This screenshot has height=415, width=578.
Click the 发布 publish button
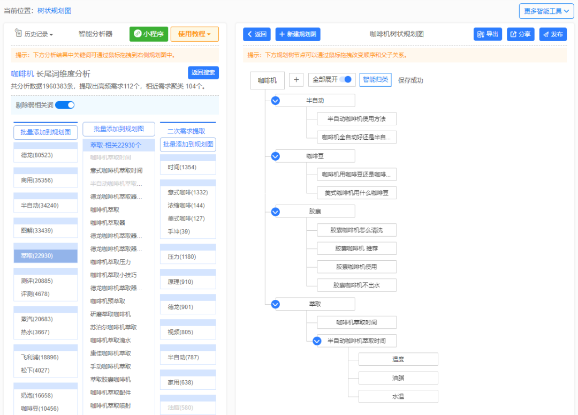click(553, 34)
